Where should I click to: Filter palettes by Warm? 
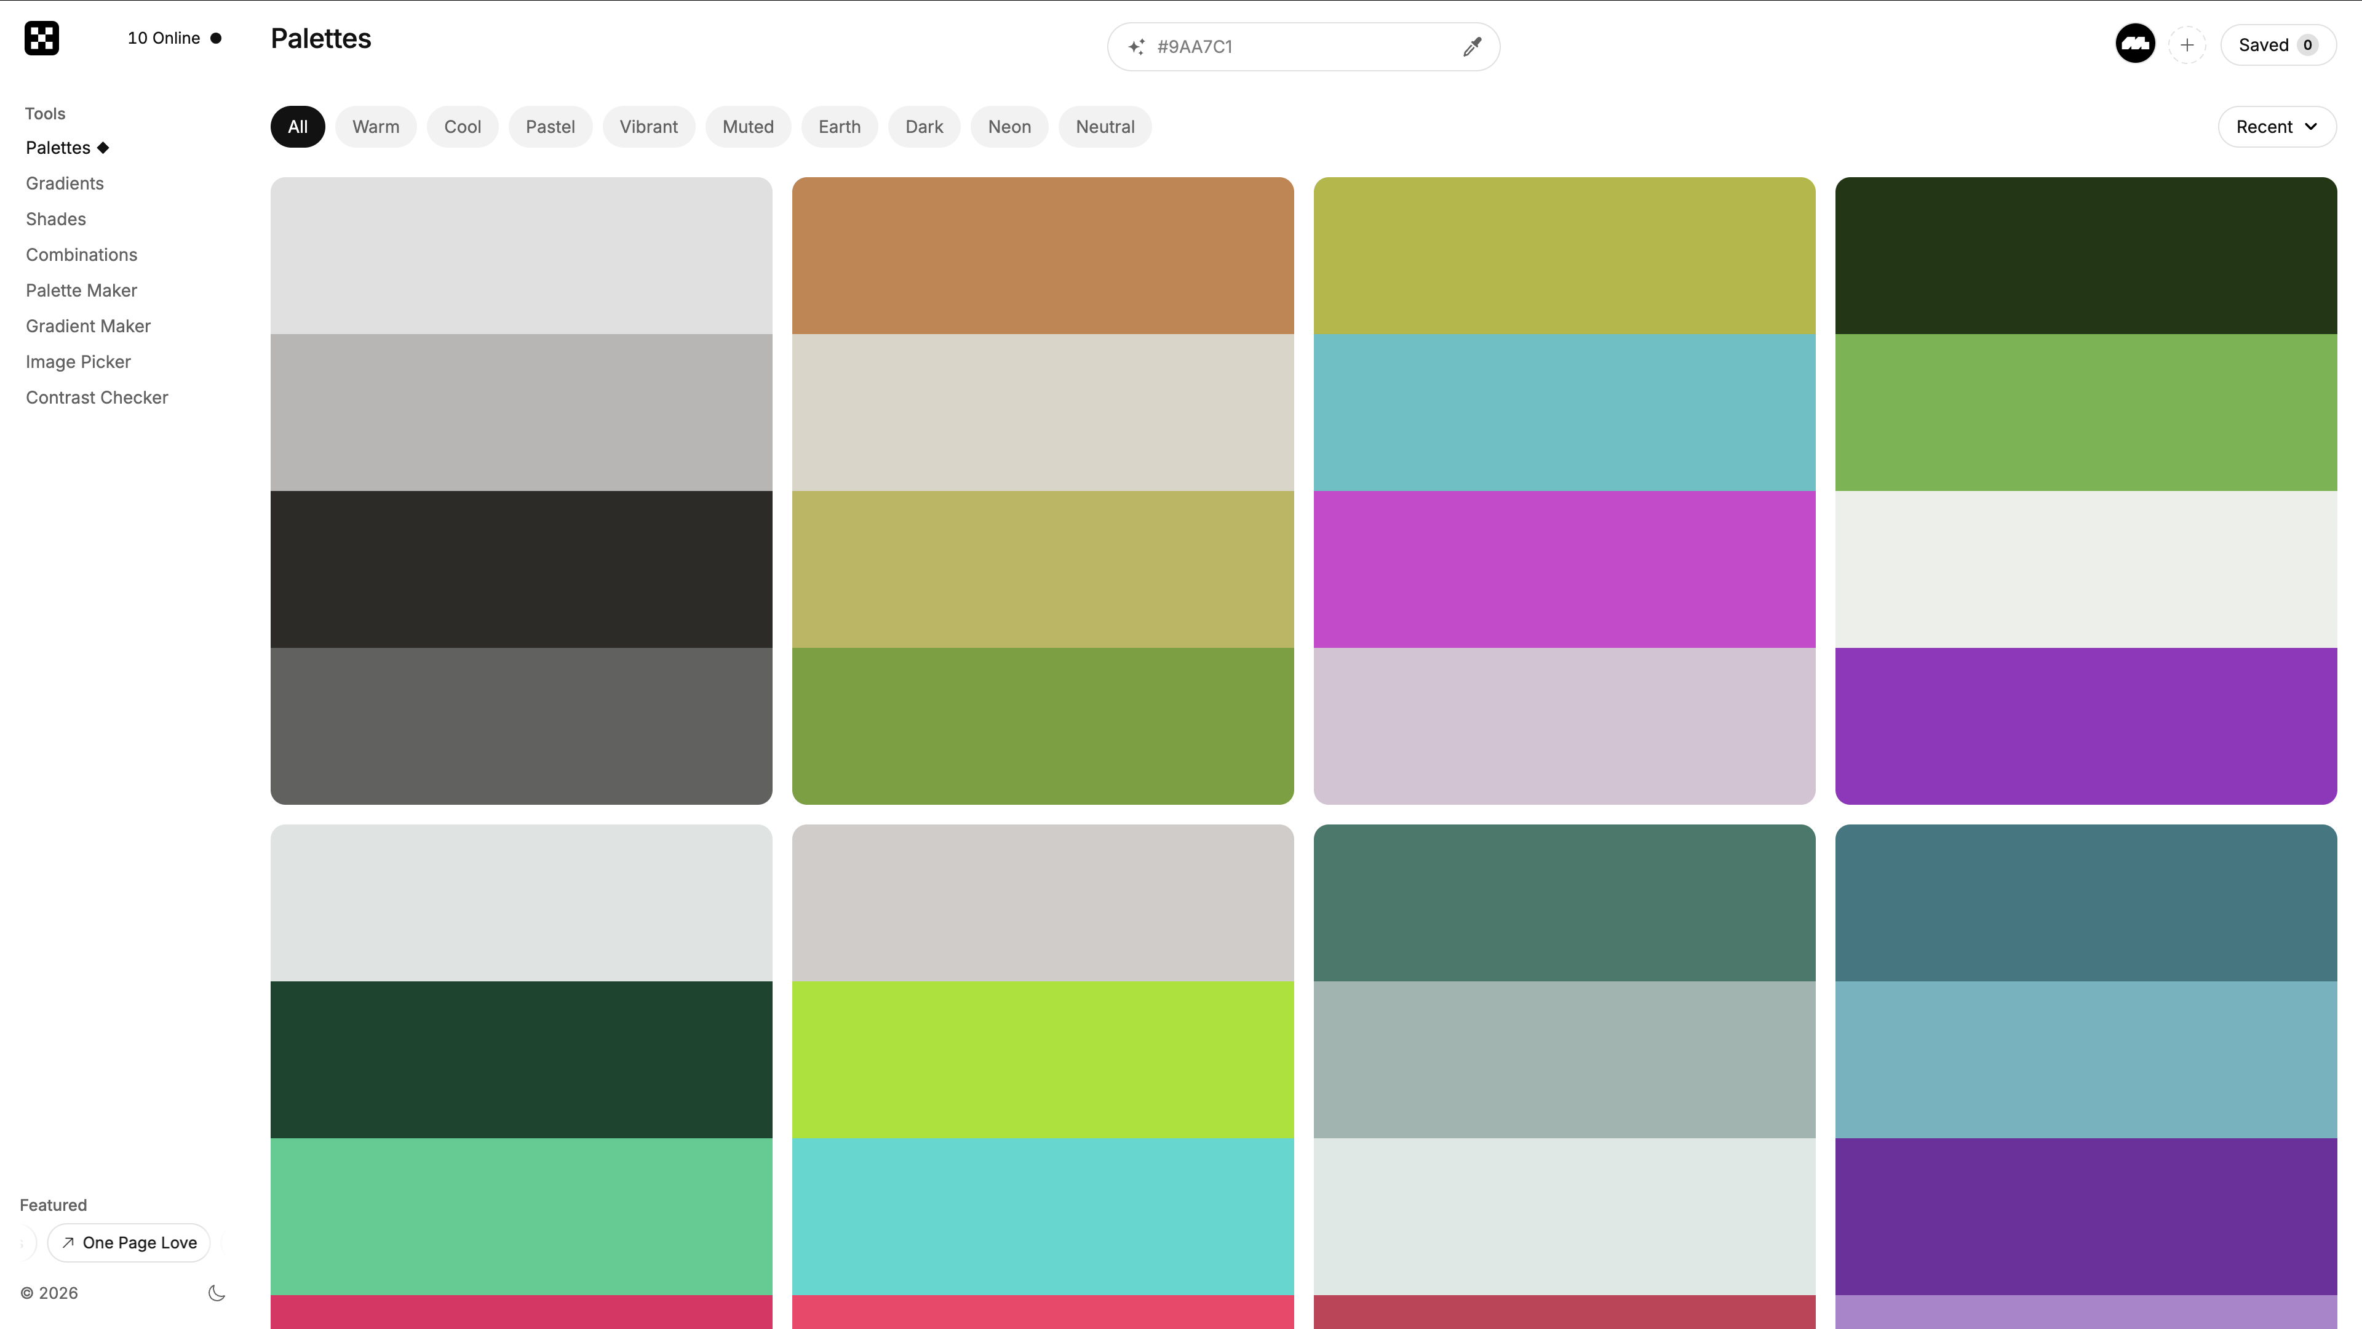click(x=375, y=127)
